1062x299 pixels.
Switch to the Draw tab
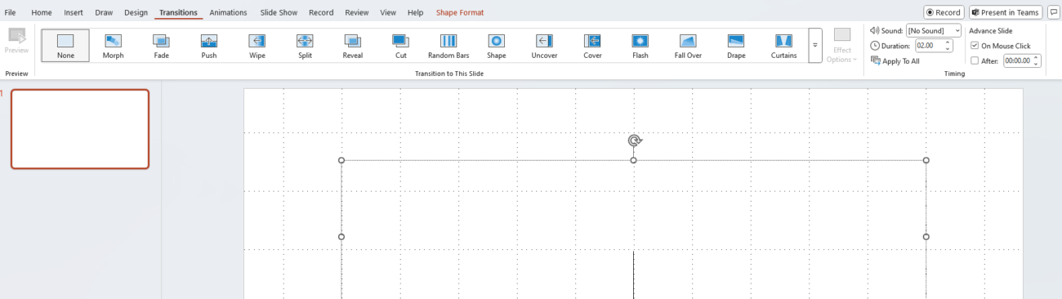(x=104, y=12)
